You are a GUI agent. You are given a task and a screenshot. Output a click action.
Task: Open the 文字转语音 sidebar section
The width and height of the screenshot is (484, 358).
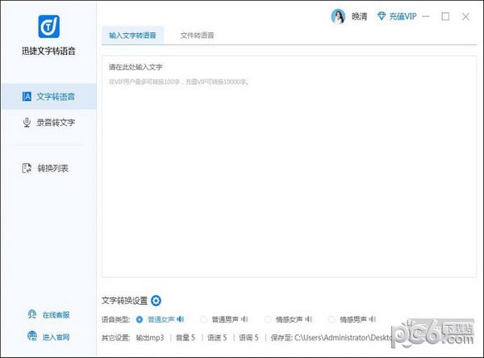pyautogui.click(x=48, y=96)
